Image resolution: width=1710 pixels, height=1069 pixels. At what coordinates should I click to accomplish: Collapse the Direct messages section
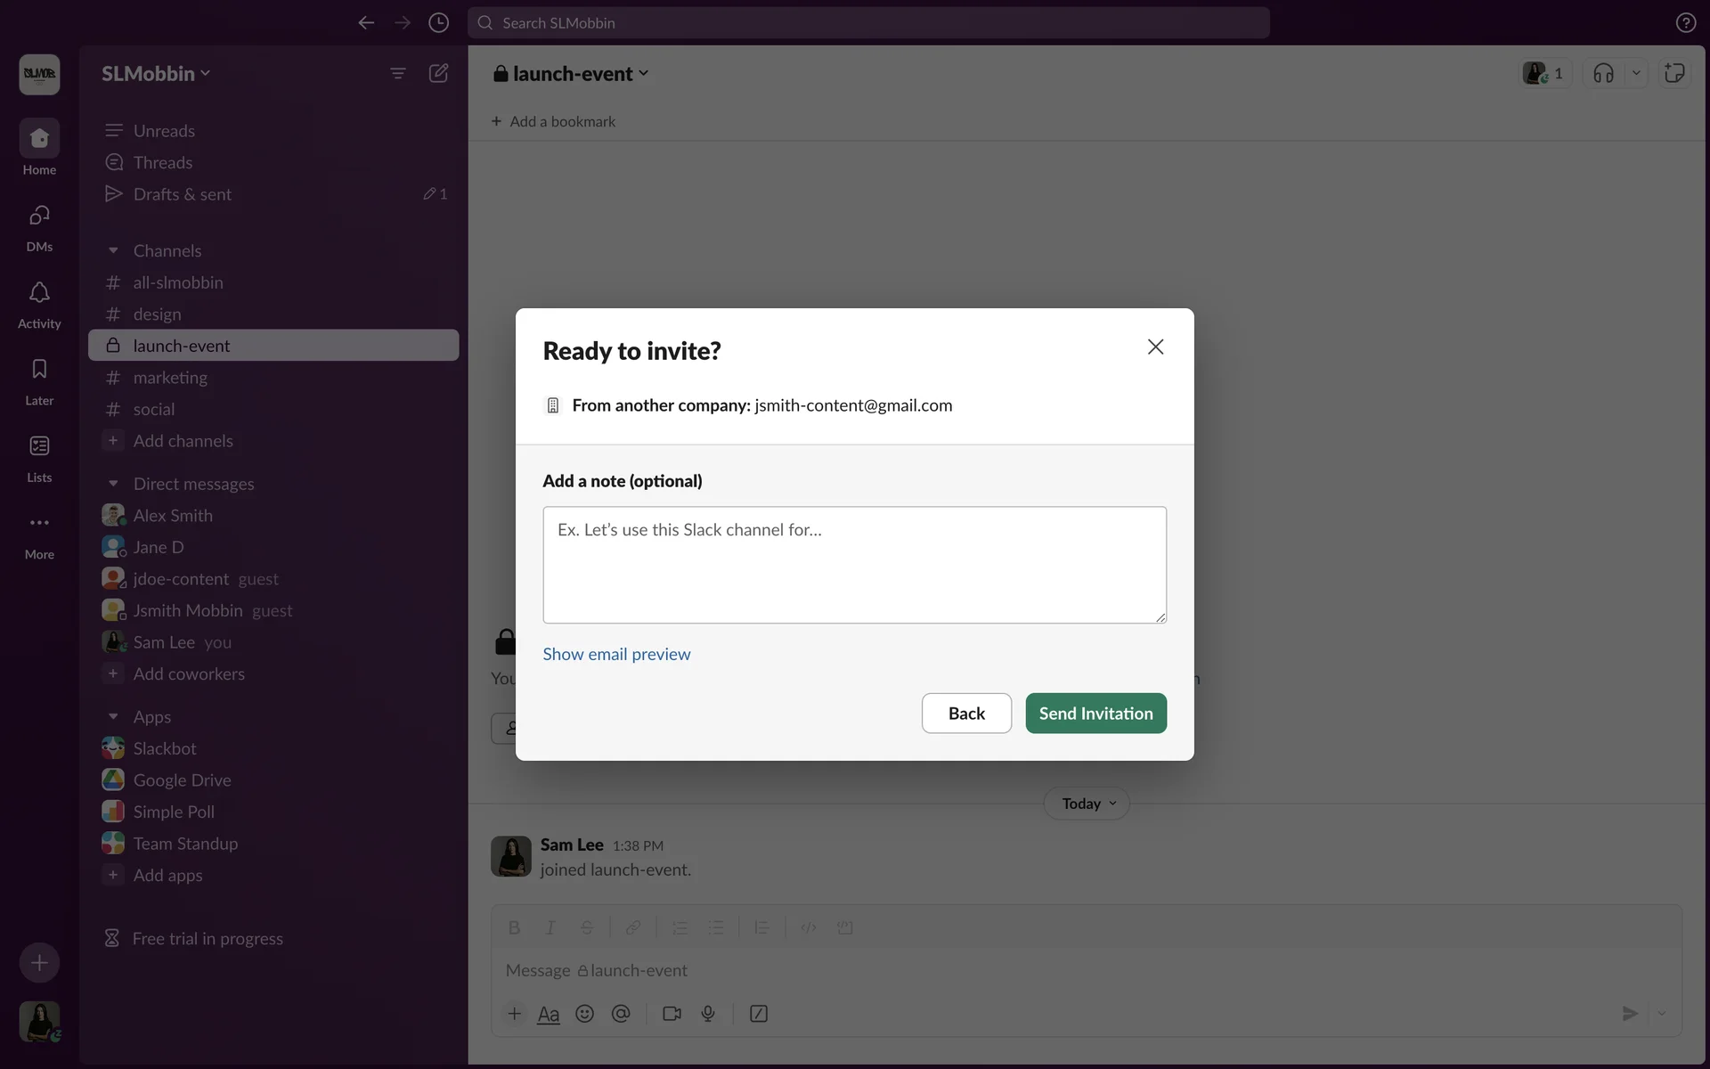pyautogui.click(x=113, y=484)
